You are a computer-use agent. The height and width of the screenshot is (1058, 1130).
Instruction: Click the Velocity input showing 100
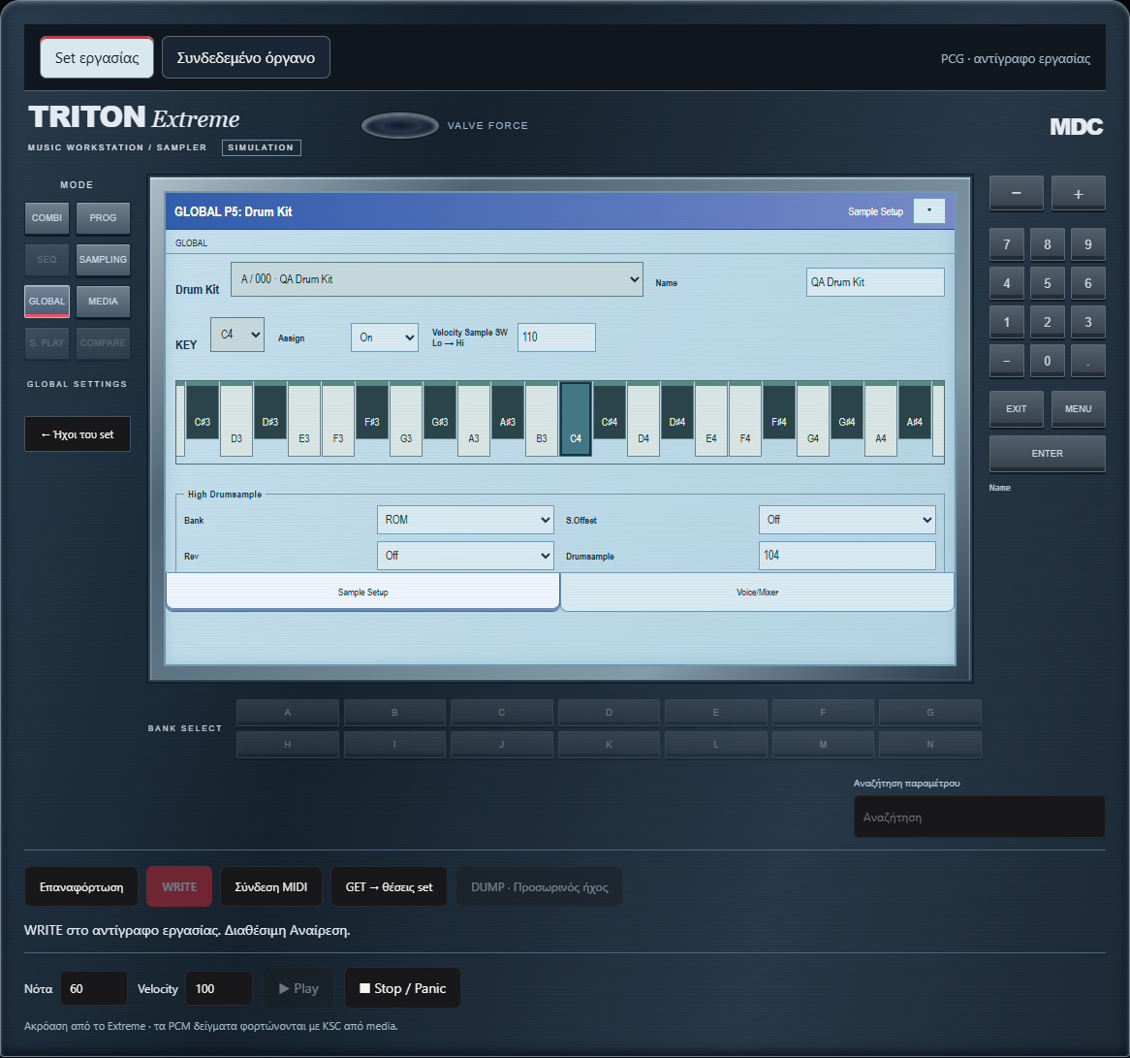[x=219, y=989]
